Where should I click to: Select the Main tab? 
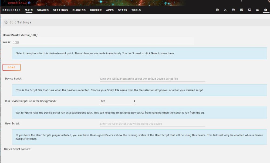[29, 10]
